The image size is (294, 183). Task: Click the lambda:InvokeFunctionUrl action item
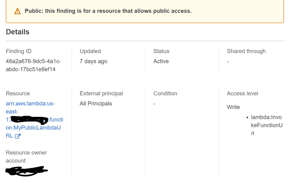click(x=266, y=125)
